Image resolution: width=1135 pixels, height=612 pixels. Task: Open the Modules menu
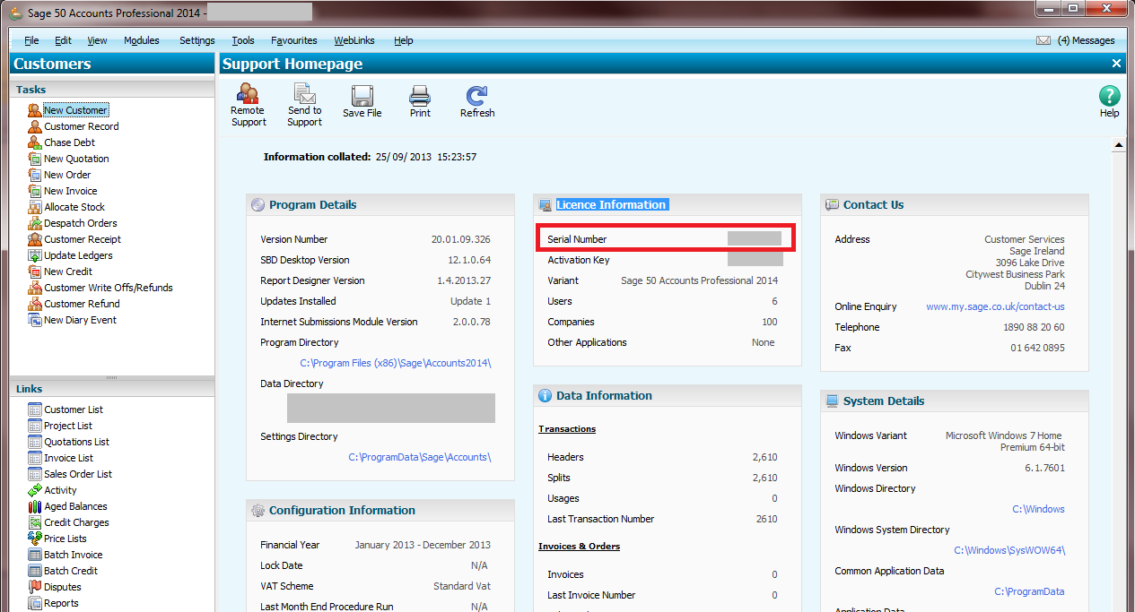[142, 40]
